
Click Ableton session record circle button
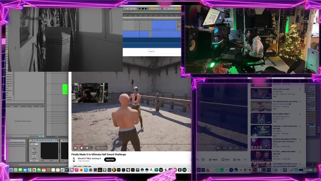160,9
